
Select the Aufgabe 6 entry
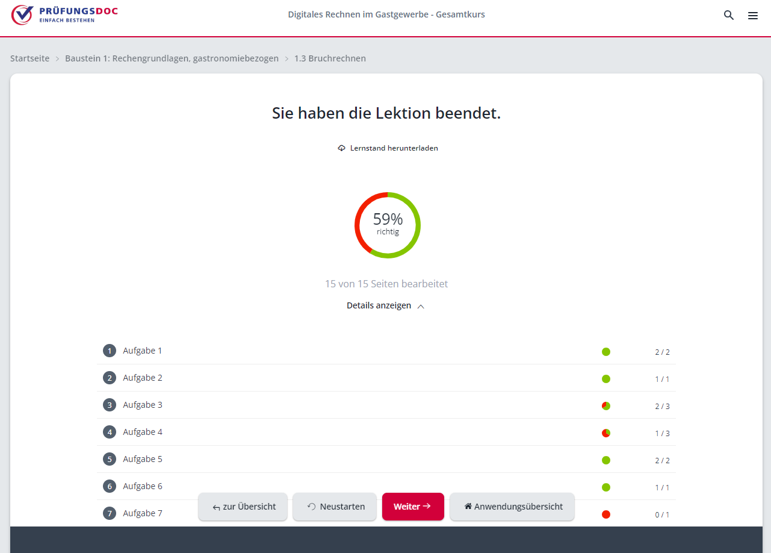pyautogui.click(x=143, y=486)
